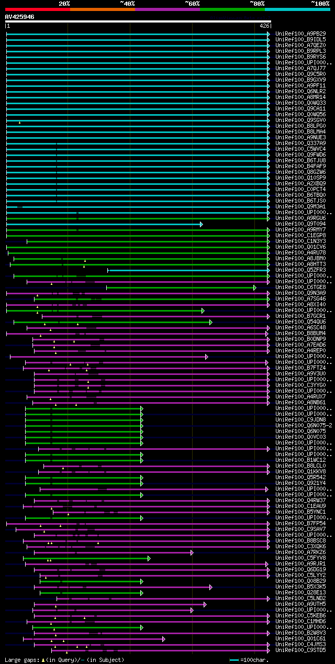Open hit UniRef100_B9IDL5

tap(300, 40)
